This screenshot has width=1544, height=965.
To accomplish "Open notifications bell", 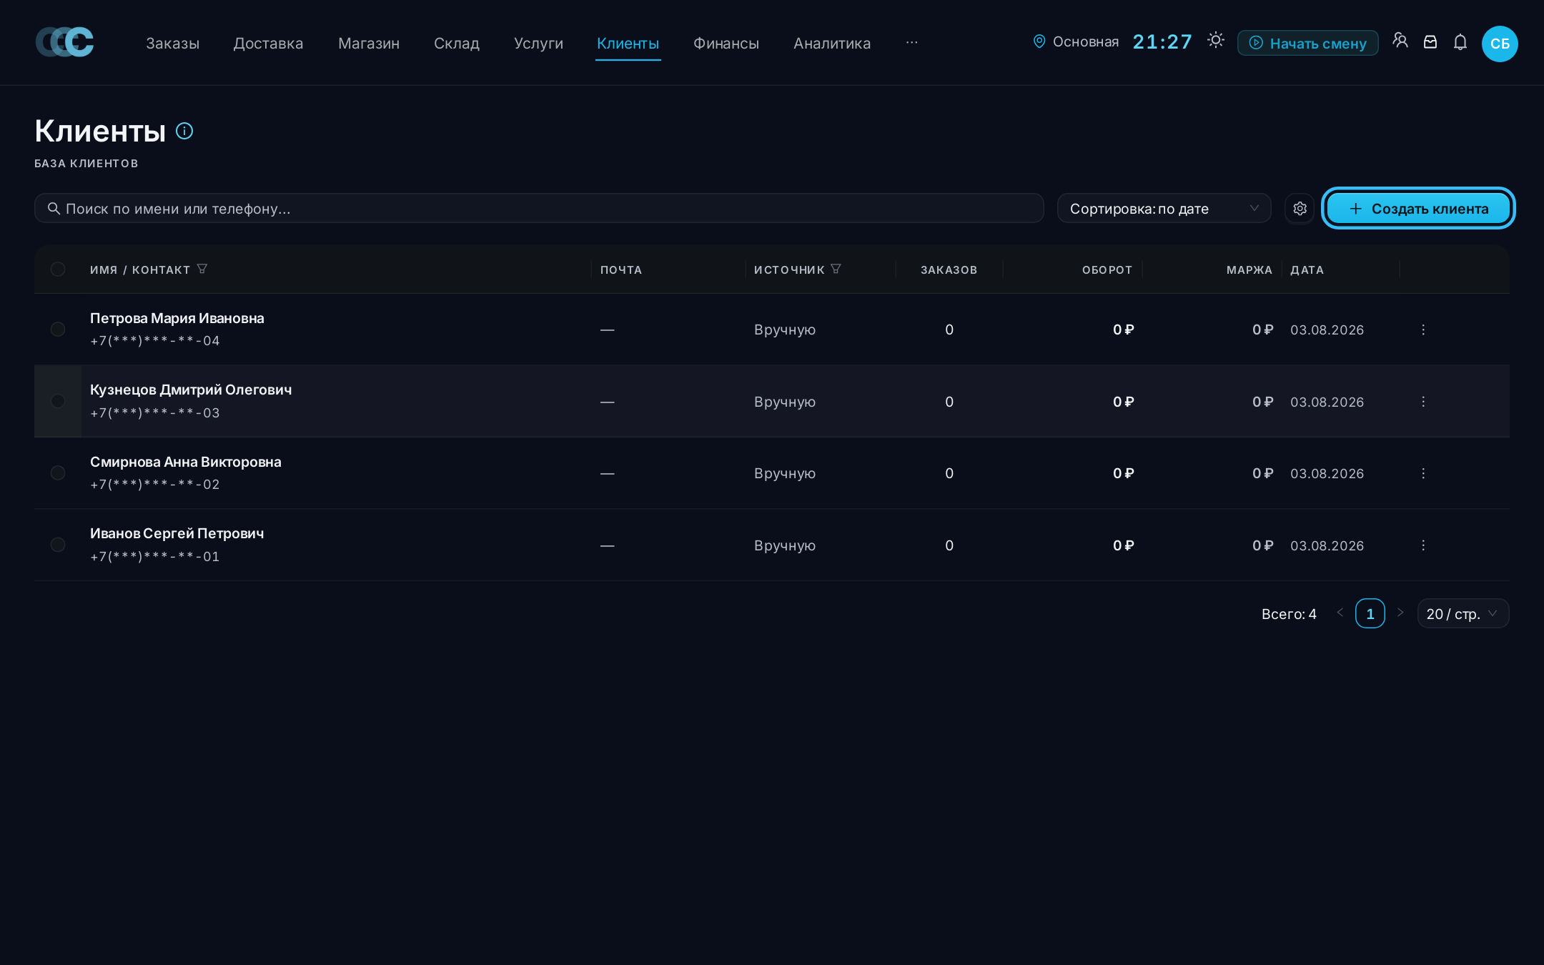I will [x=1460, y=42].
